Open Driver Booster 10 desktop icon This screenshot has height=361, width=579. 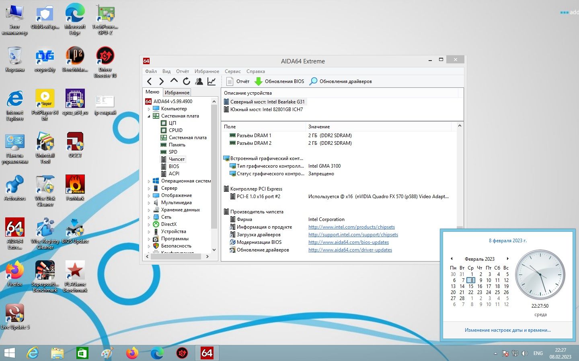pyautogui.click(x=105, y=61)
